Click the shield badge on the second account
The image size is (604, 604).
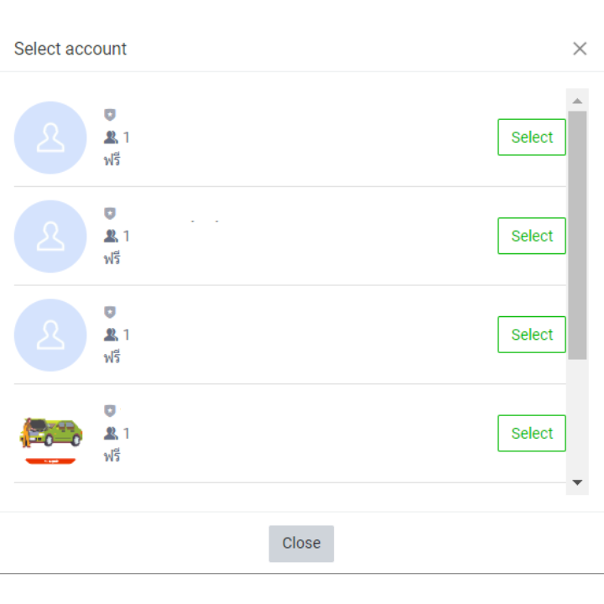(x=110, y=214)
